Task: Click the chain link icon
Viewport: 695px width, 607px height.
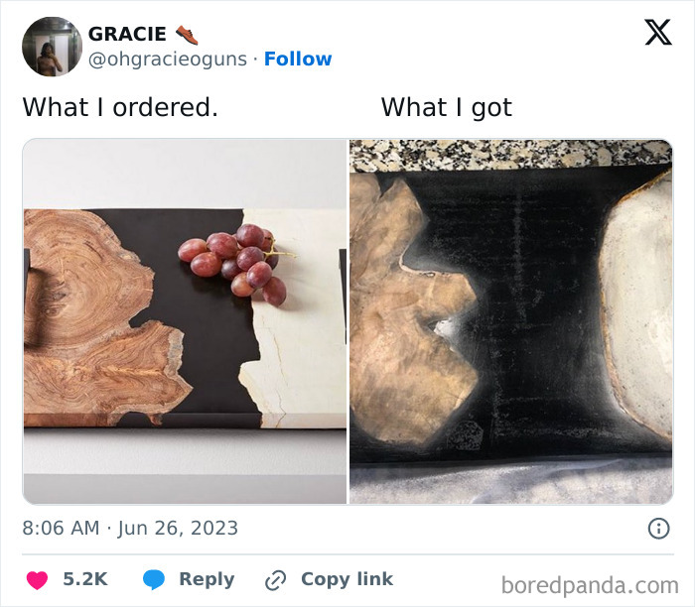Action: coord(275,580)
